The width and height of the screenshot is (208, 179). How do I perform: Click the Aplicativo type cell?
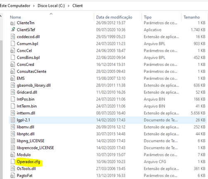click(153, 30)
